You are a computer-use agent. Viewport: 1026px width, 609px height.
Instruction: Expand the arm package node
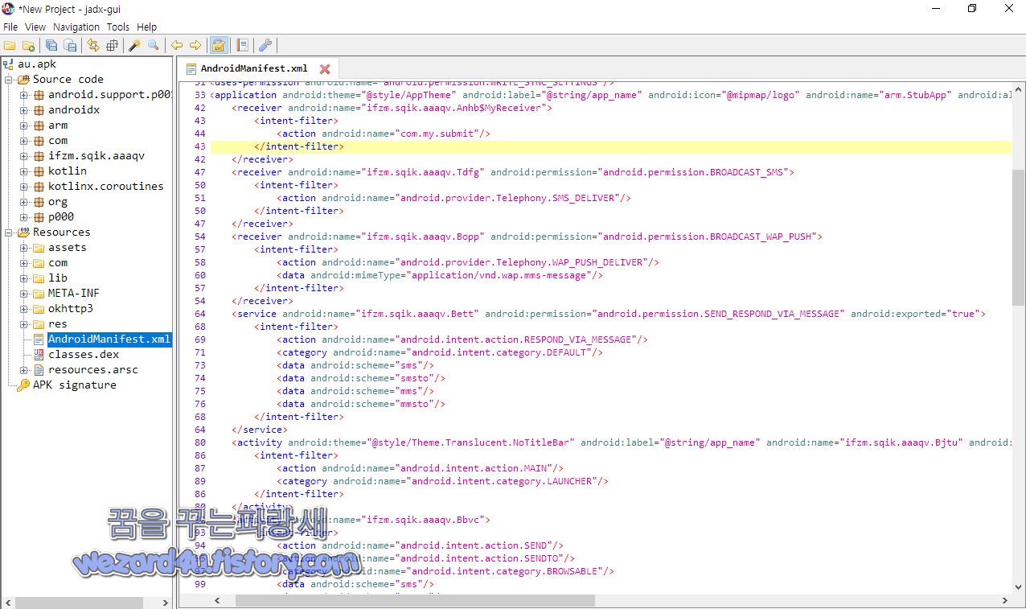click(24, 126)
